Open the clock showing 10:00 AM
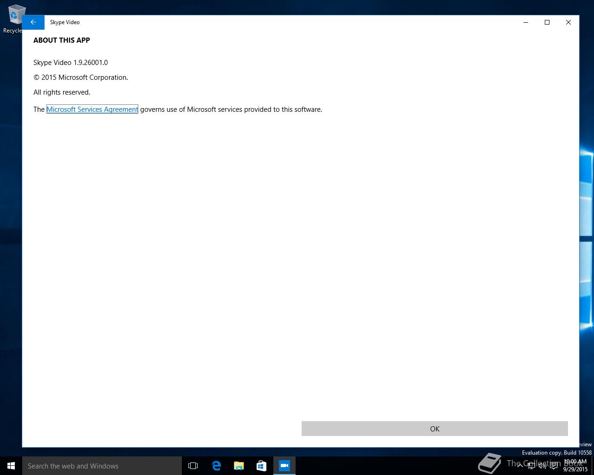 click(575, 465)
